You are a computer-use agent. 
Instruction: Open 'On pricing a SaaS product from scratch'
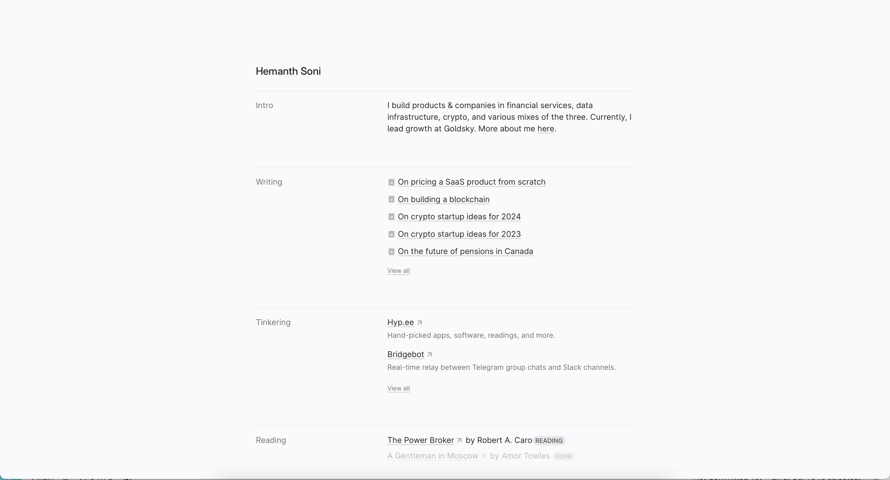point(471,182)
